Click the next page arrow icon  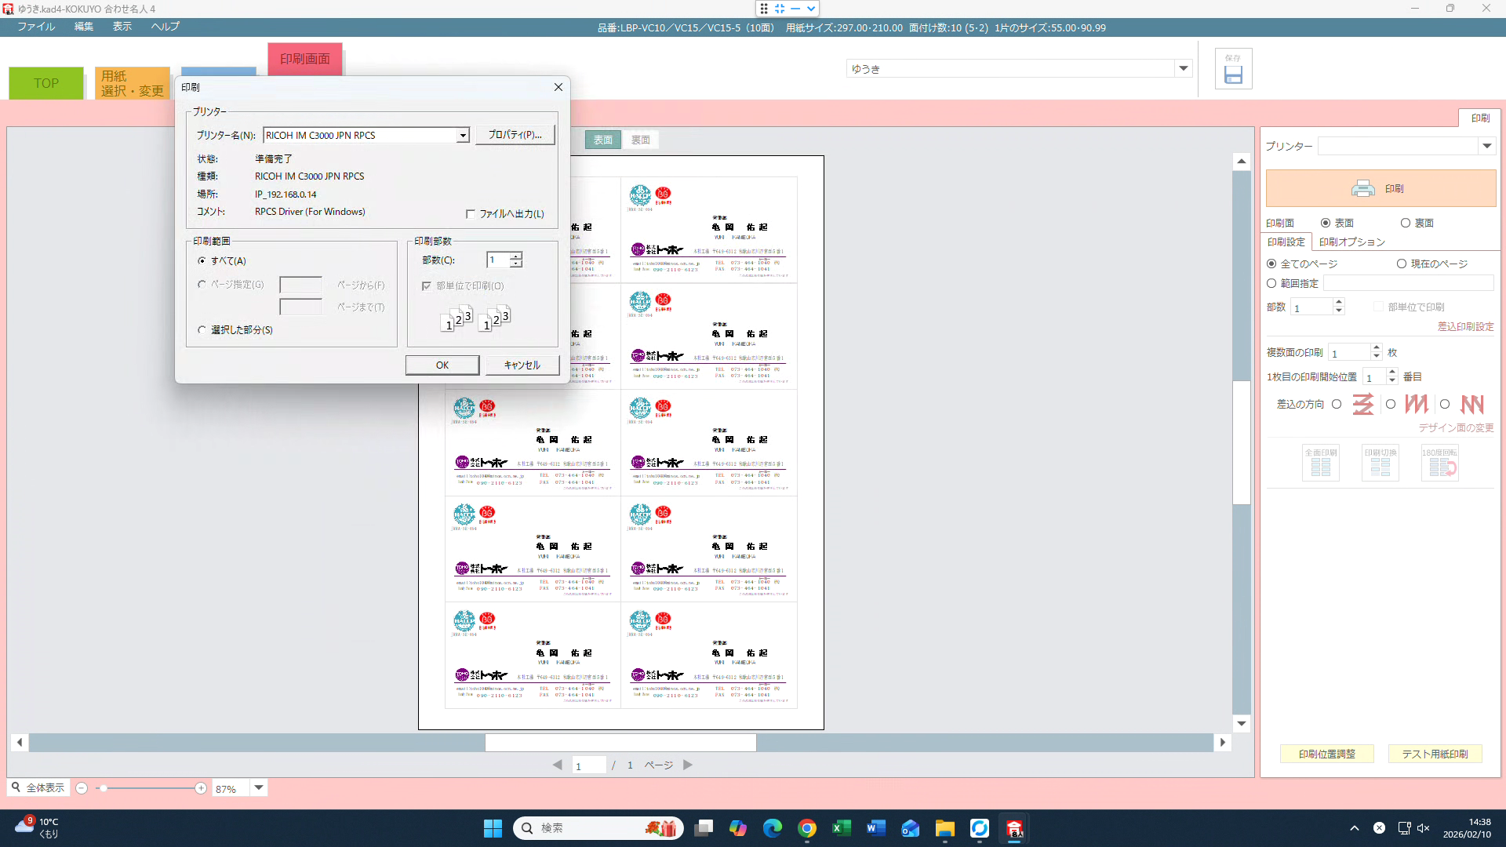pyautogui.click(x=688, y=765)
